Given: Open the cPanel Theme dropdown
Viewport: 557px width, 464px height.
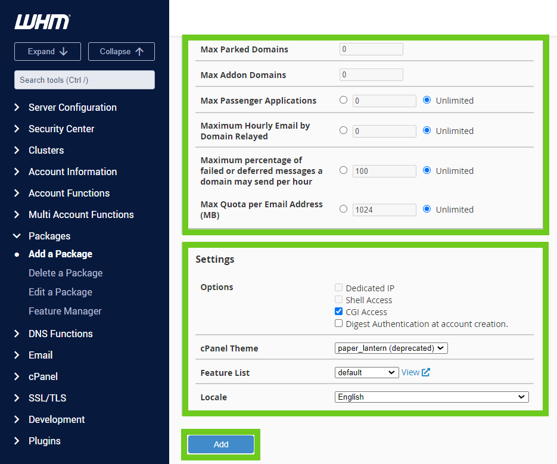Looking at the screenshot, I should pyautogui.click(x=391, y=348).
